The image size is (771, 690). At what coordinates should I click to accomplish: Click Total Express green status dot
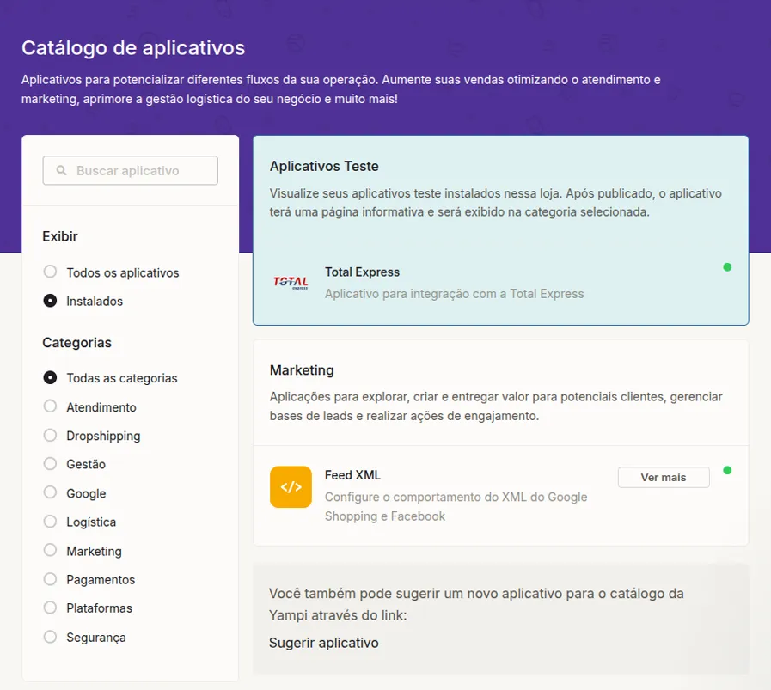[x=727, y=267]
